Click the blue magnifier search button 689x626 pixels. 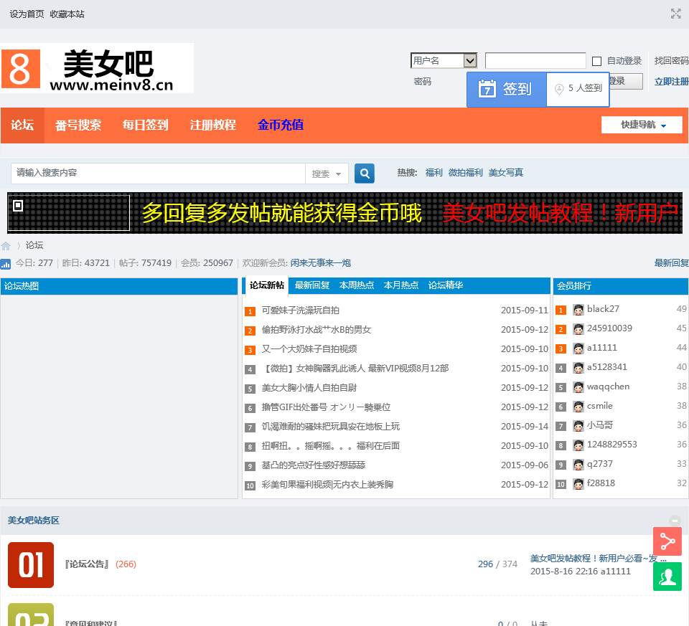tap(365, 174)
